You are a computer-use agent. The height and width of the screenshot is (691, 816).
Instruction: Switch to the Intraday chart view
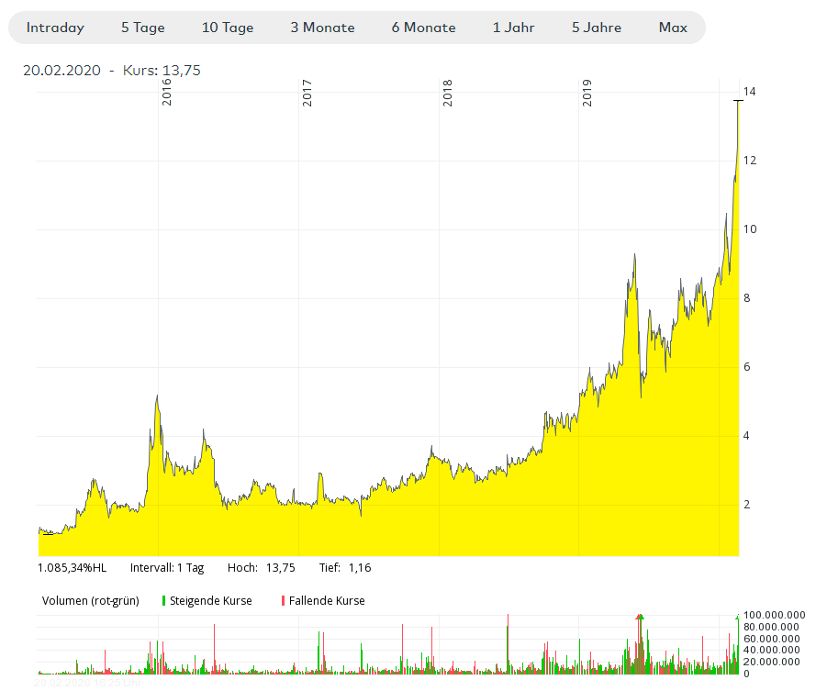(54, 28)
